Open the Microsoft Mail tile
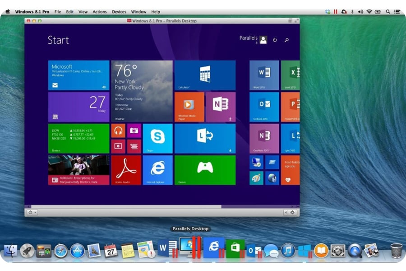The width and height of the screenshot is (406, 271). coord(78,75)
